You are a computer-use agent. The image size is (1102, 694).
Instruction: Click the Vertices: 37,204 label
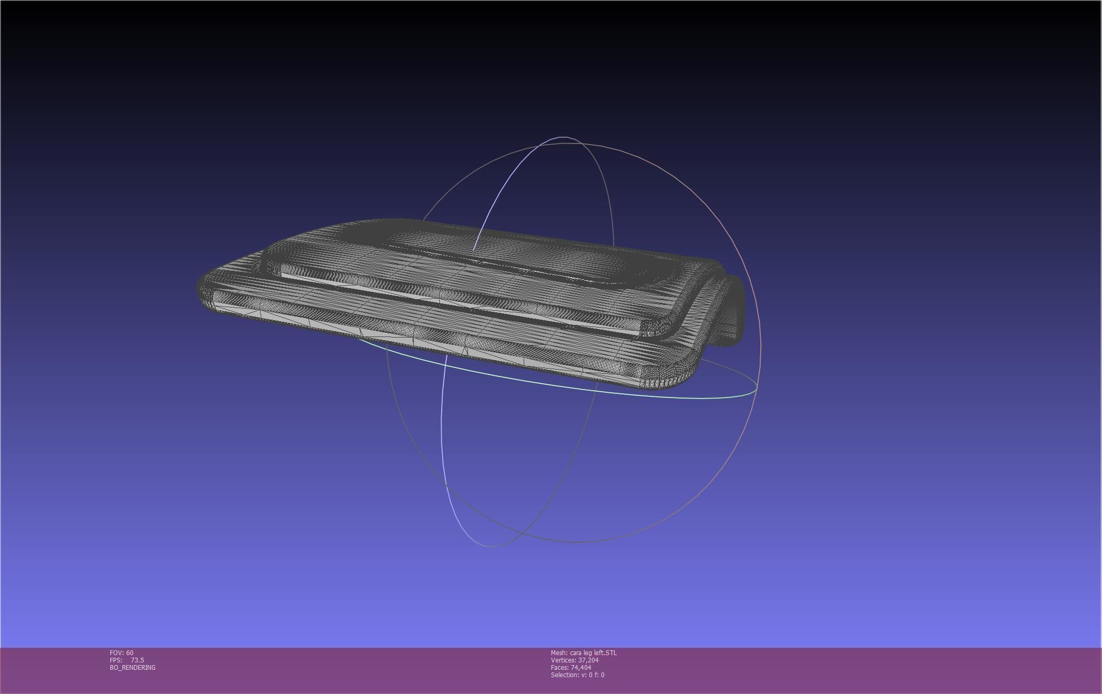coord(574,660)
